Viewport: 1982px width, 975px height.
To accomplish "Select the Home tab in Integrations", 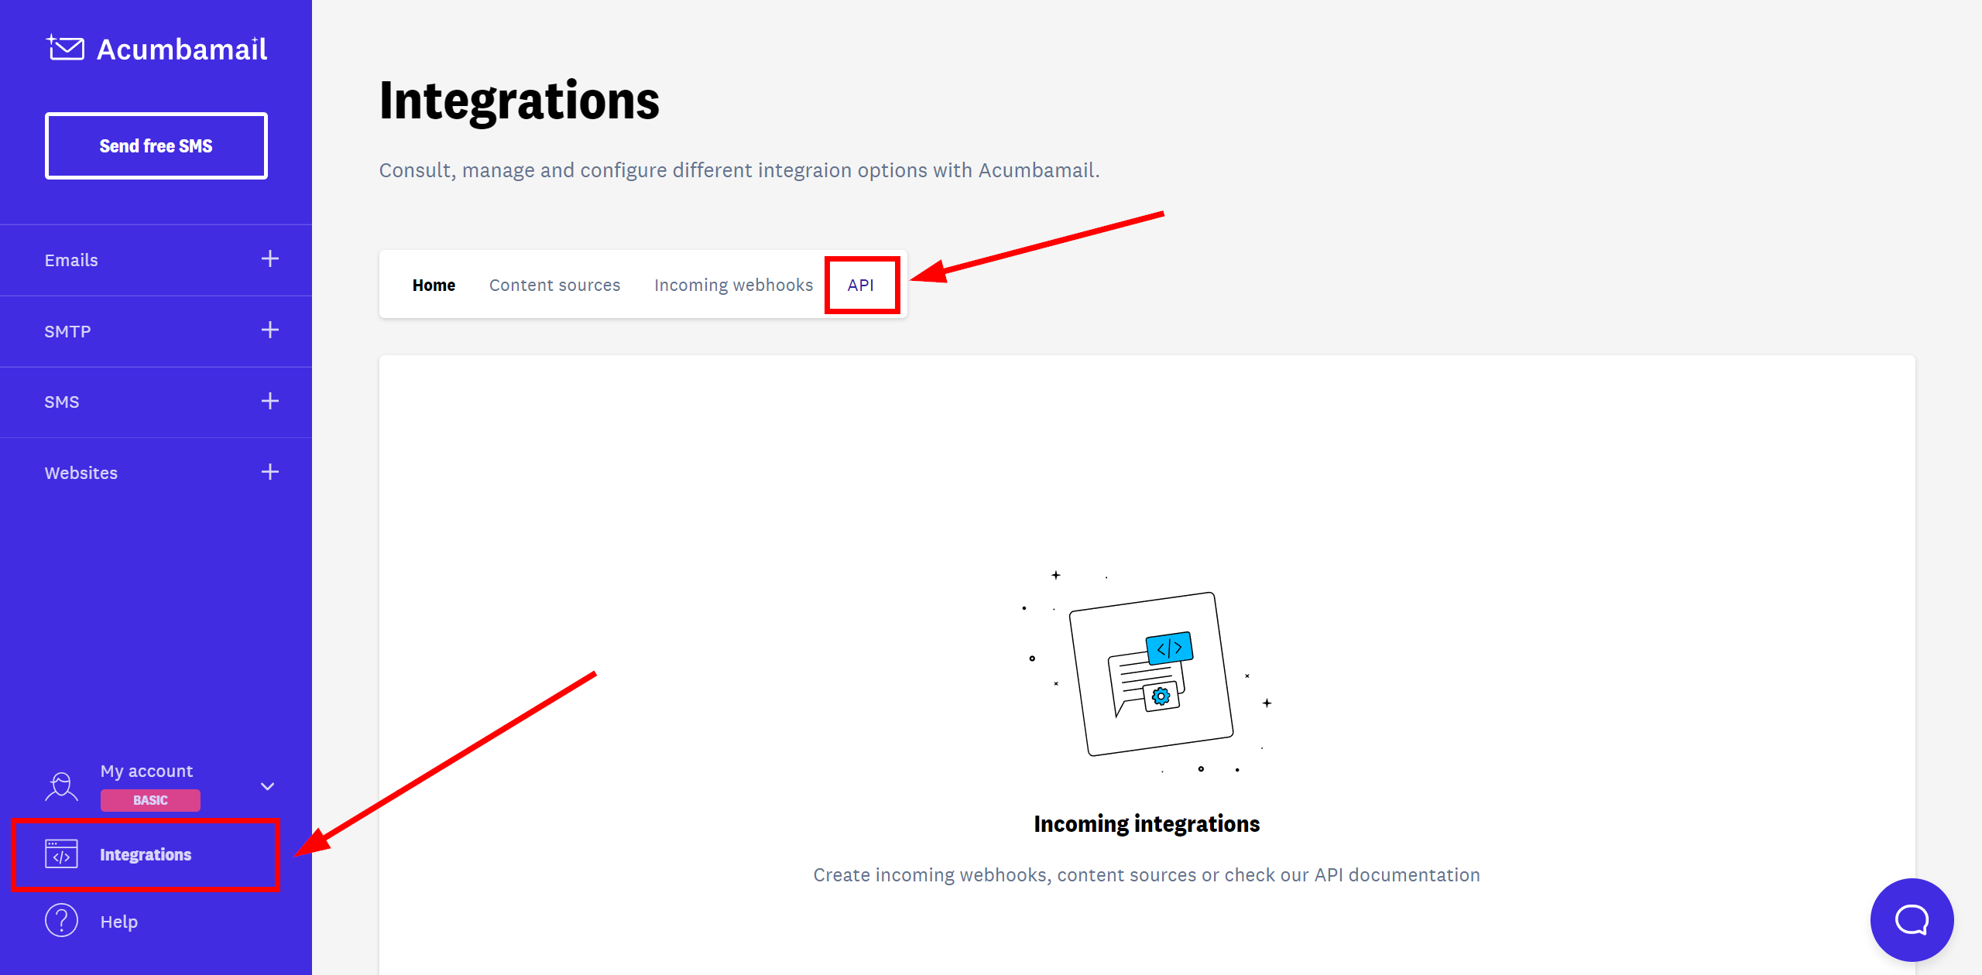I will pos(434,284).
